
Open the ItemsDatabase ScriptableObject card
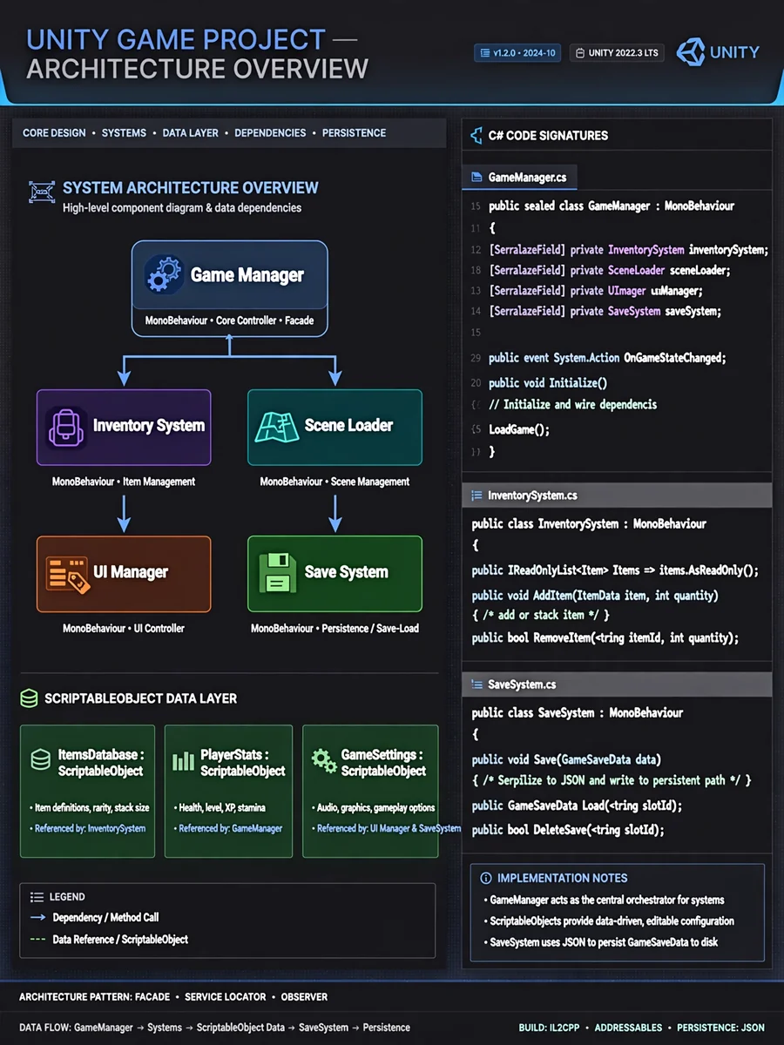pyautogui.click(x=87, y=791)
